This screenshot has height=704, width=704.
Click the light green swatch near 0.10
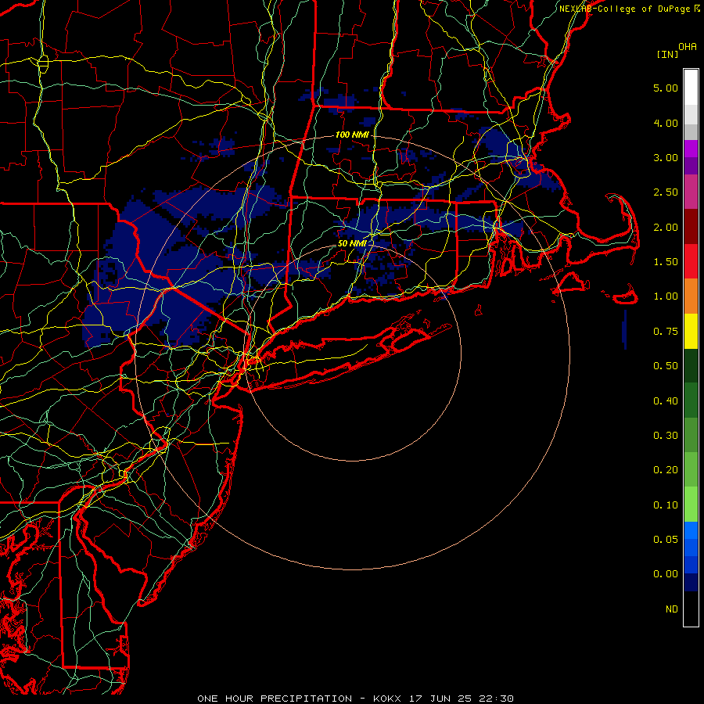click(x=691, y=505)
